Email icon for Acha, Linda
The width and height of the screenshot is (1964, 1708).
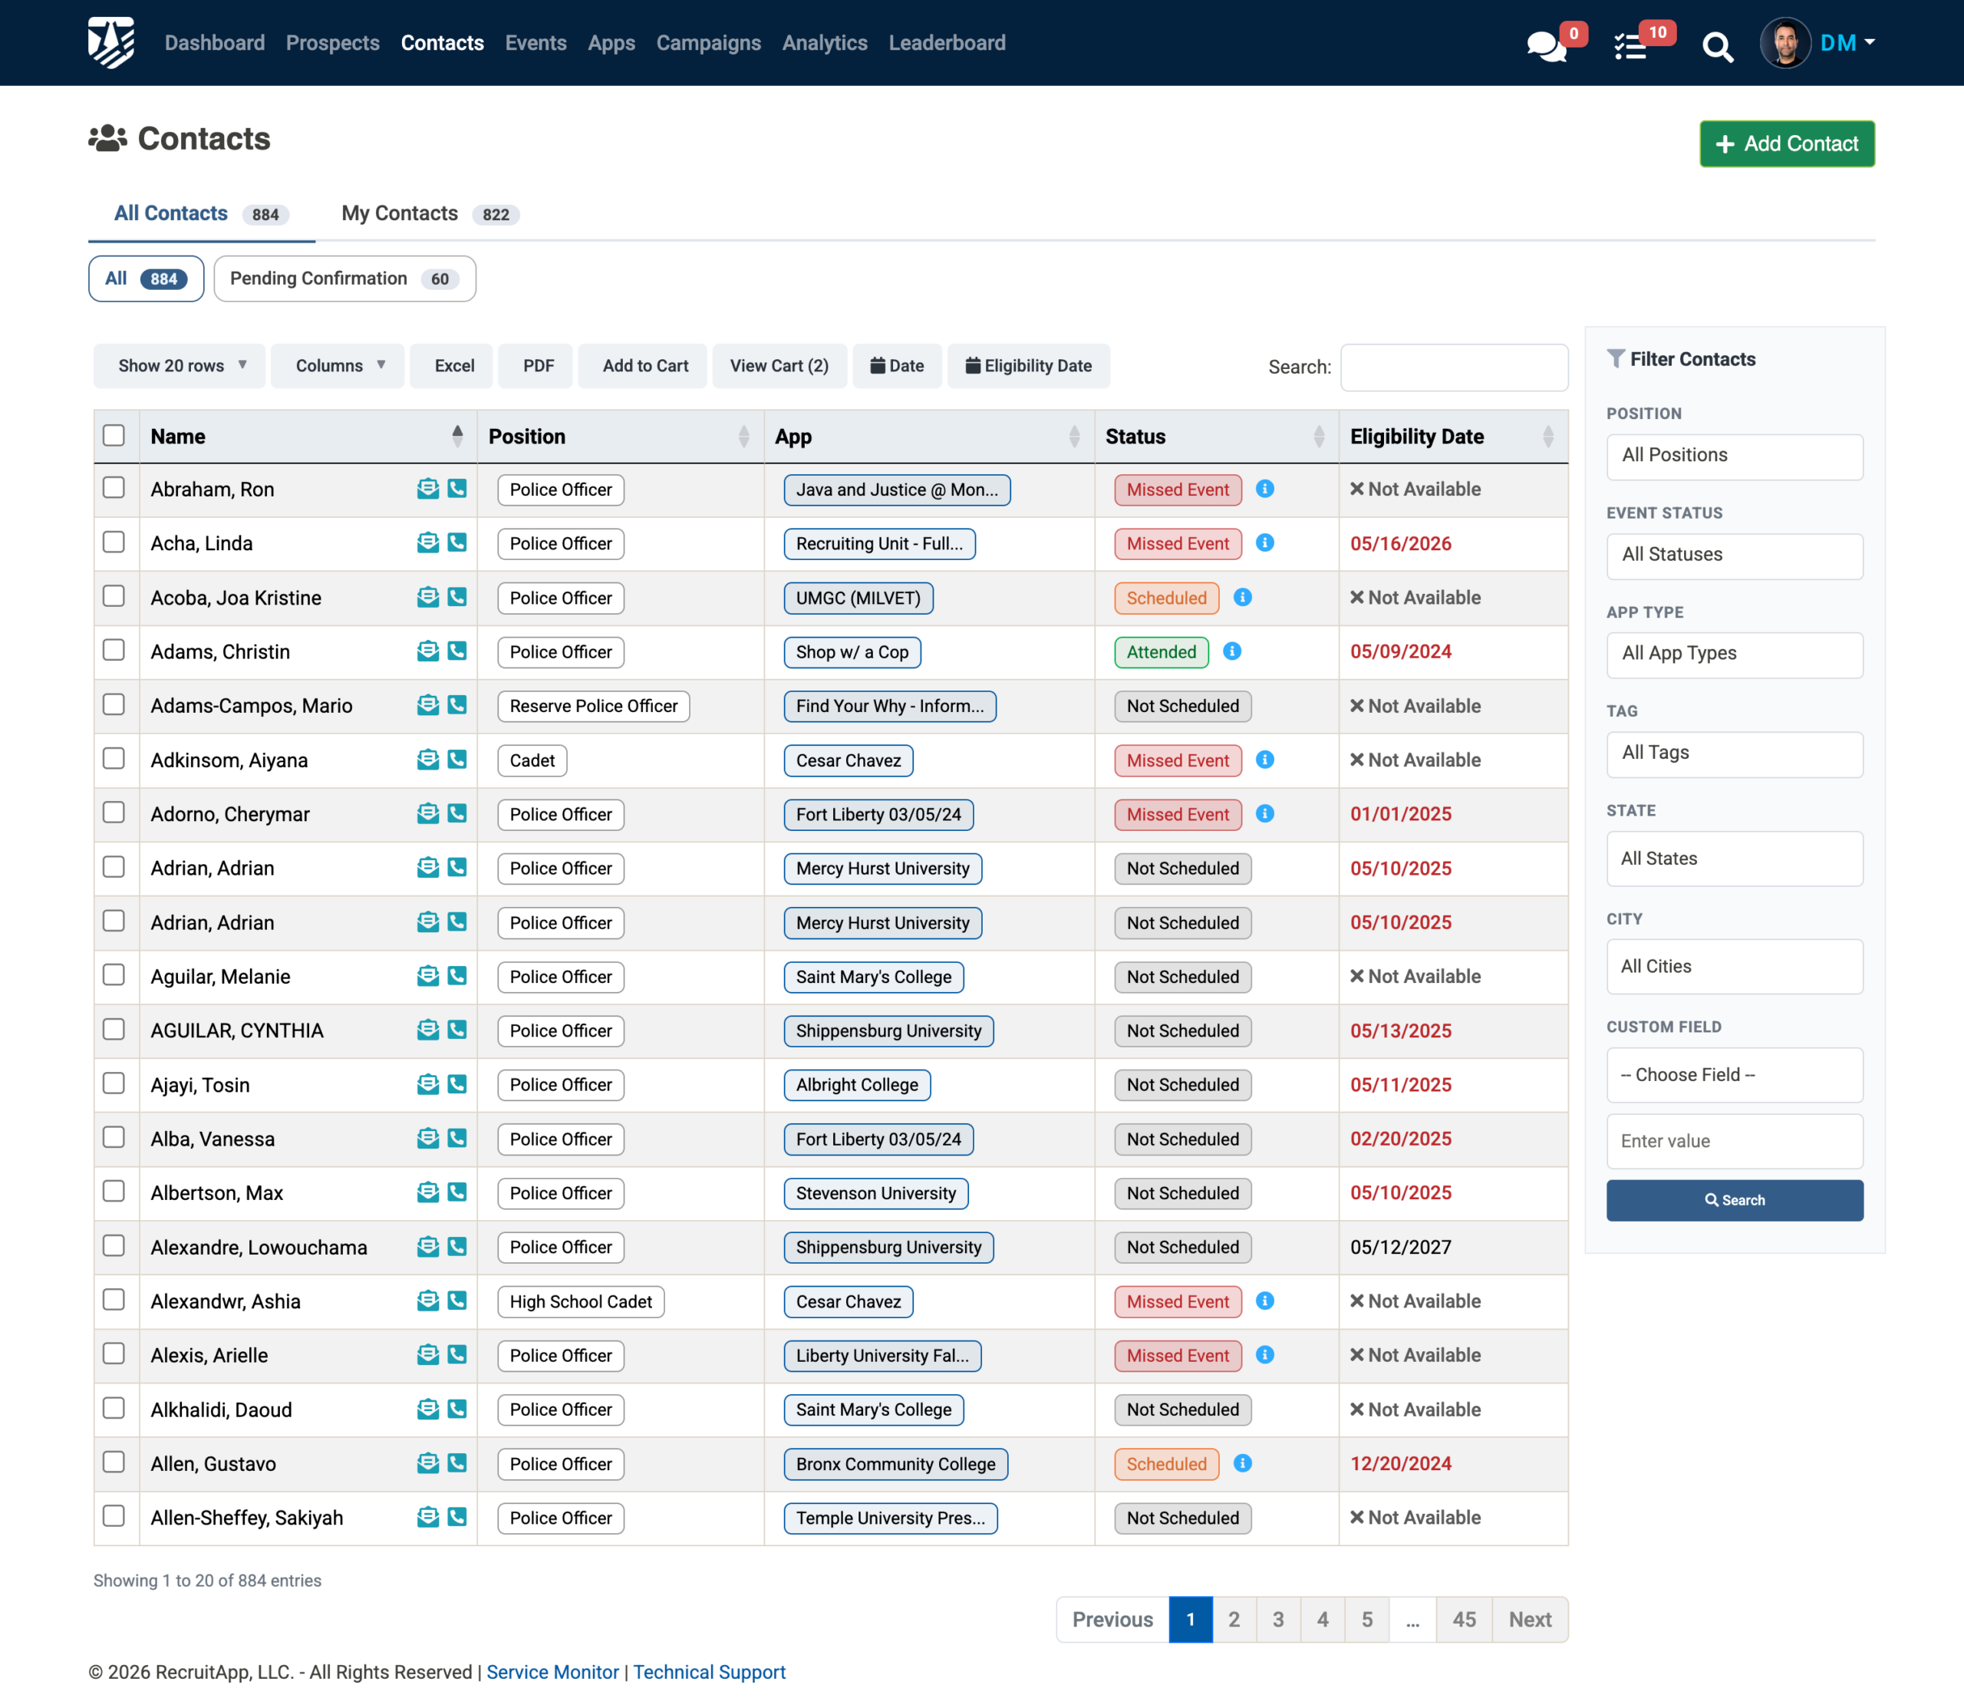point(428,543)
